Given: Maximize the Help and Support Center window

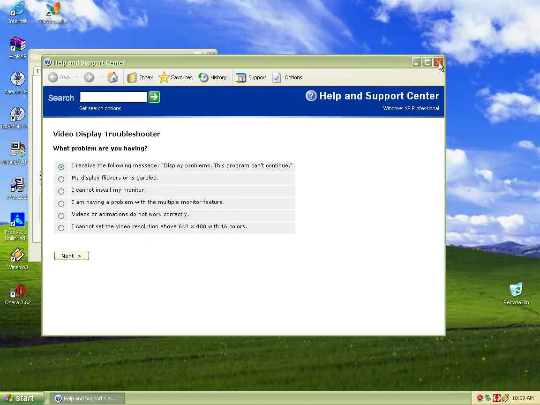Looking at the screenshot, I should point(427,62).
